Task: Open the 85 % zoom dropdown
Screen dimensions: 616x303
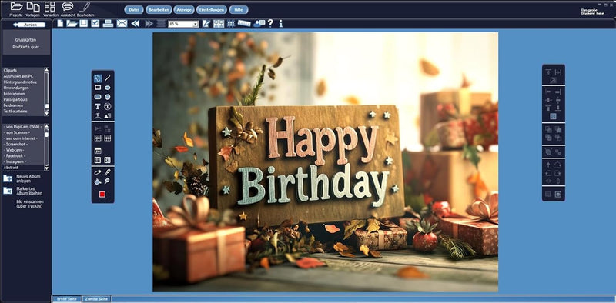Action: coord(183,24)
